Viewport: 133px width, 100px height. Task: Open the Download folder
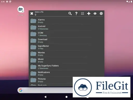coord(66,41)
